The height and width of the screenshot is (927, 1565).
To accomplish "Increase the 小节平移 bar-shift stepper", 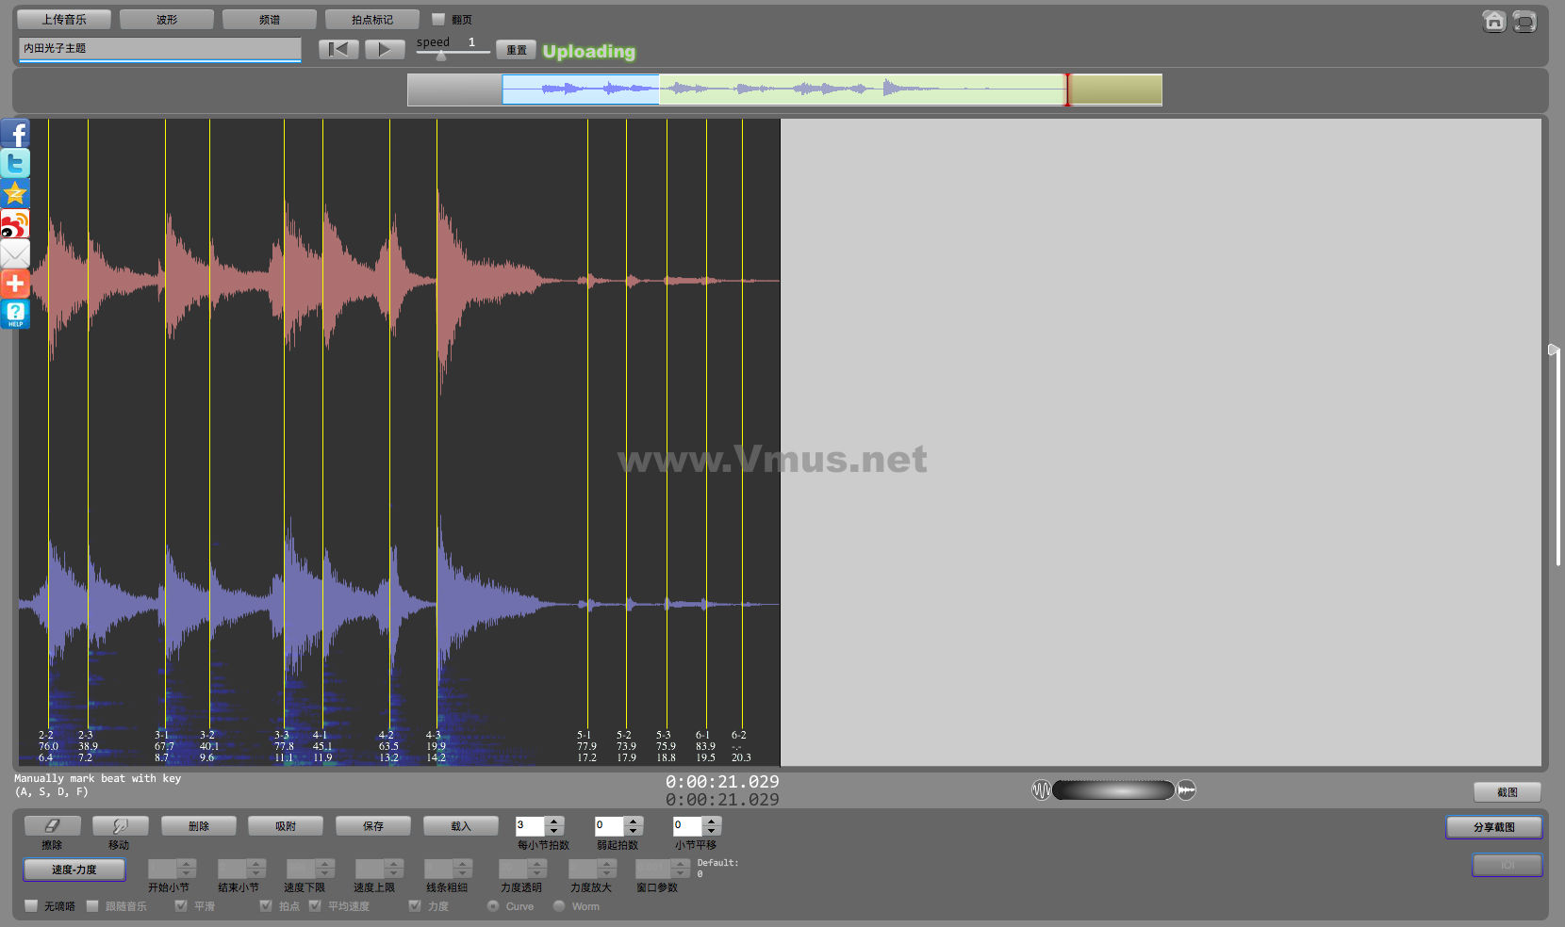I will coord(712,821).
